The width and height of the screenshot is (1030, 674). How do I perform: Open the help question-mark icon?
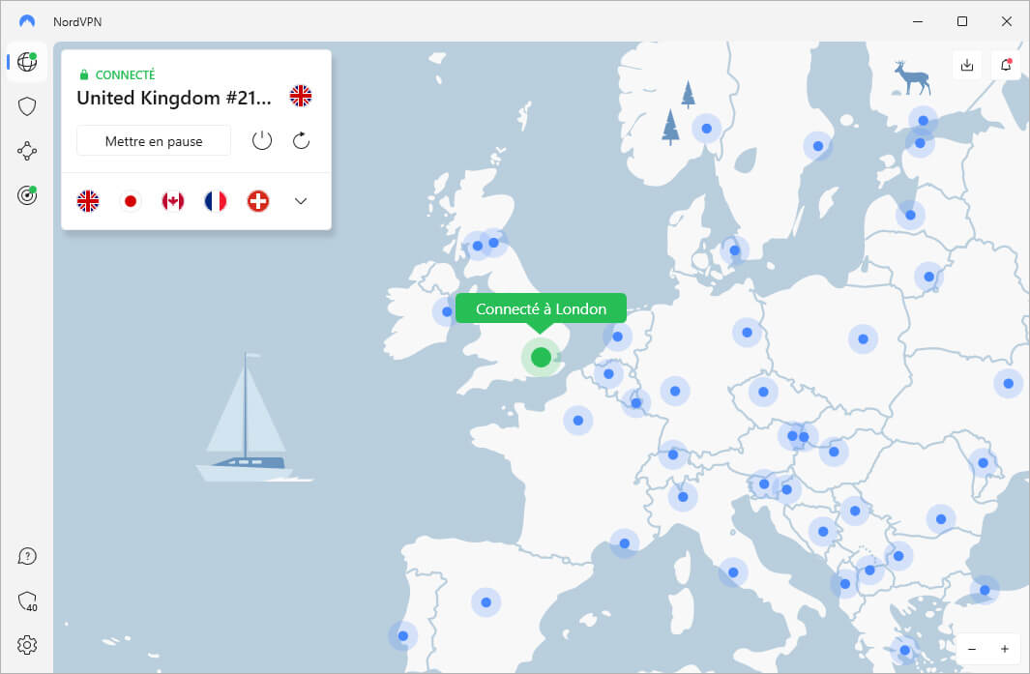[26, 556]
